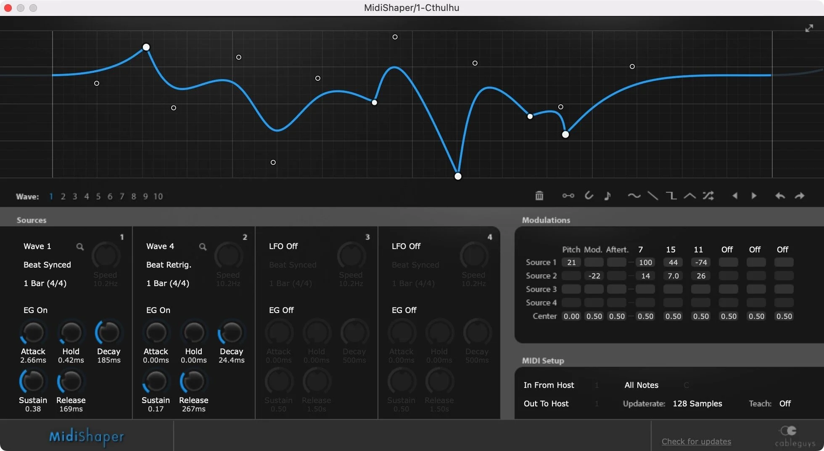Select the straight line draw mode
This screenshot has width=824, height=451.
coord(653,196)
